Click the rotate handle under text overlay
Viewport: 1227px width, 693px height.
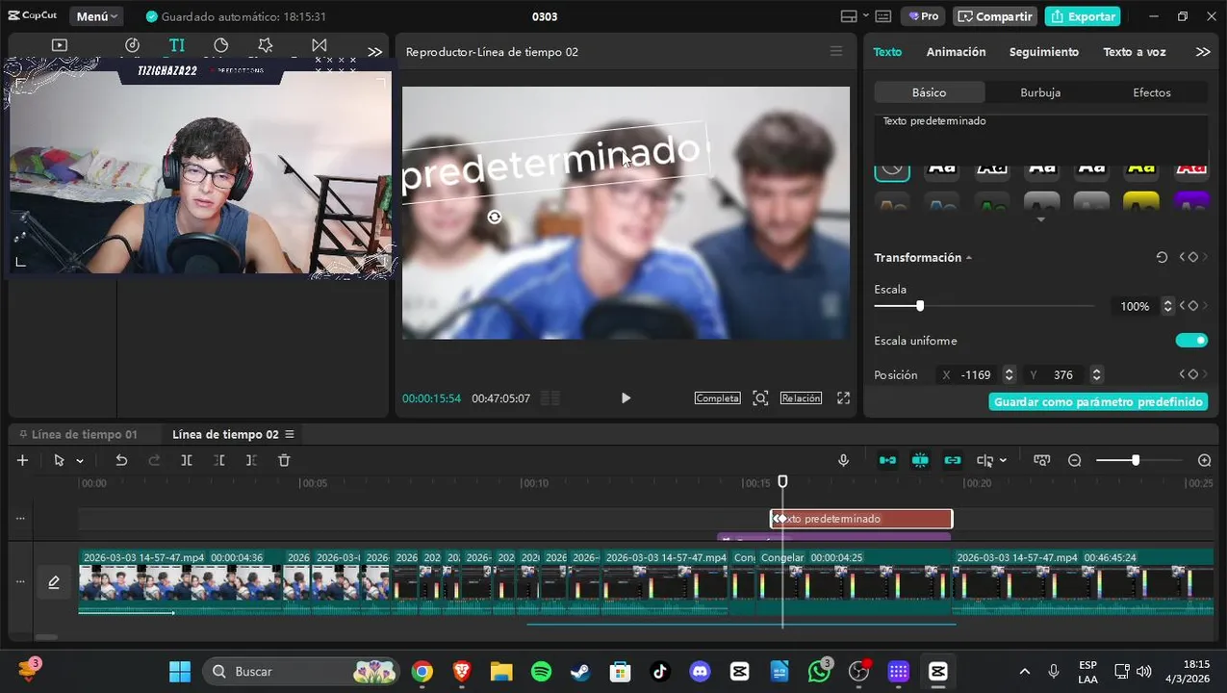click(495, 218)
